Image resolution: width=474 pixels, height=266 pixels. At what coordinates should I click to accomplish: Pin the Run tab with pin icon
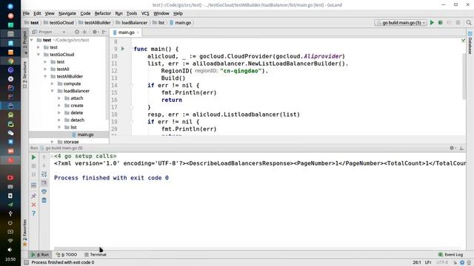pos(33,196)
